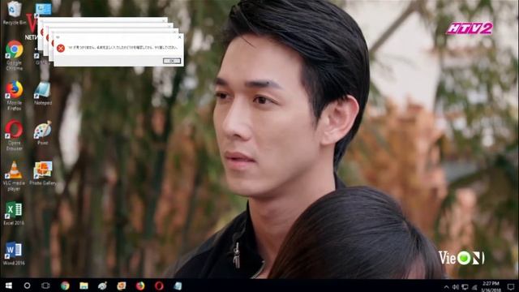Open Cortana search circle on the taskbar
Viewport: 519px width, 292px height.
pos(27,286)
